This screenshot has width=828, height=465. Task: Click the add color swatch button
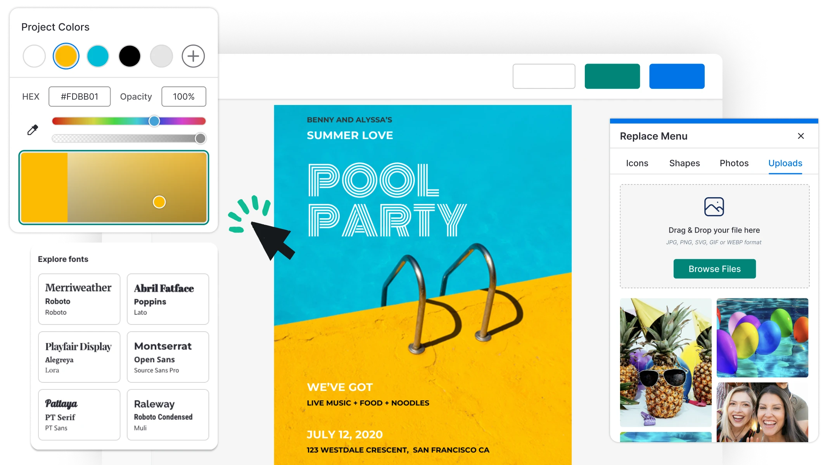click(193, 55)
